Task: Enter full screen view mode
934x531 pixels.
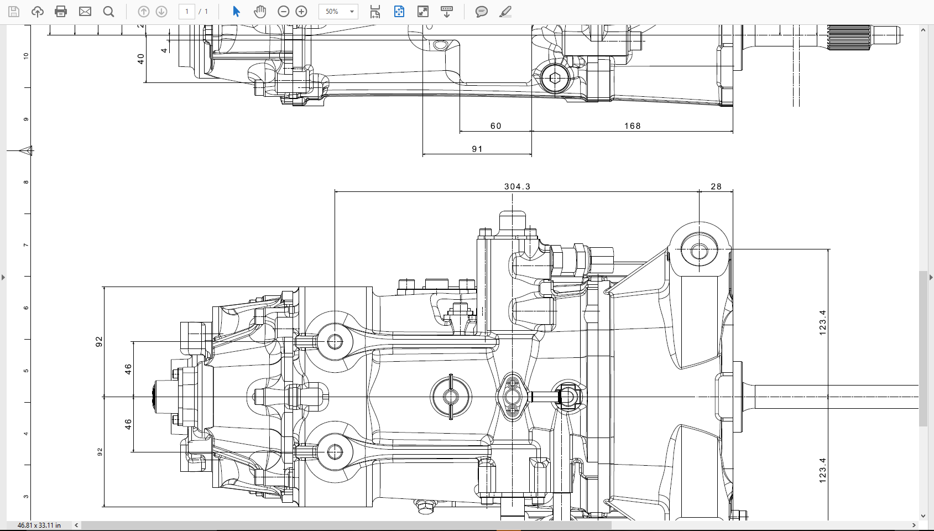Action: [x=423, y=12]
